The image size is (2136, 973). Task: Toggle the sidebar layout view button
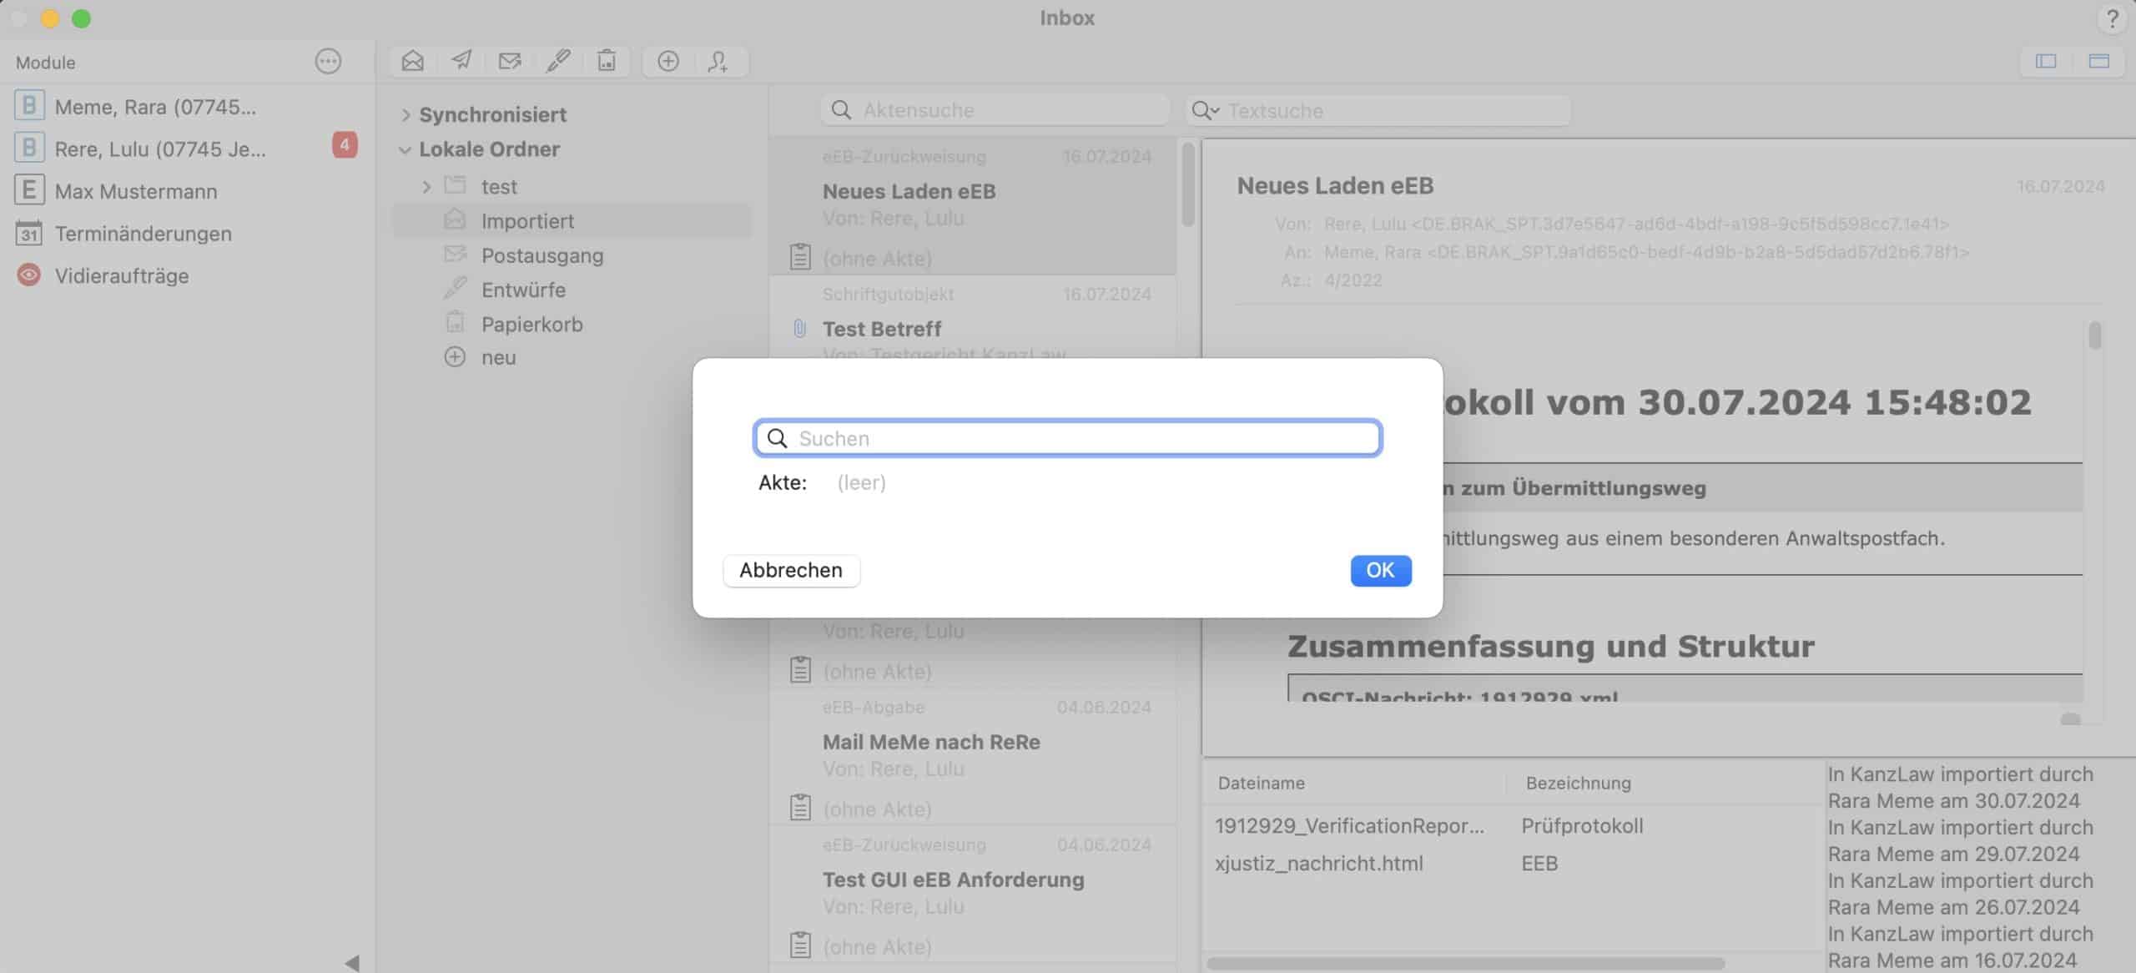(x=2046, y=61)
